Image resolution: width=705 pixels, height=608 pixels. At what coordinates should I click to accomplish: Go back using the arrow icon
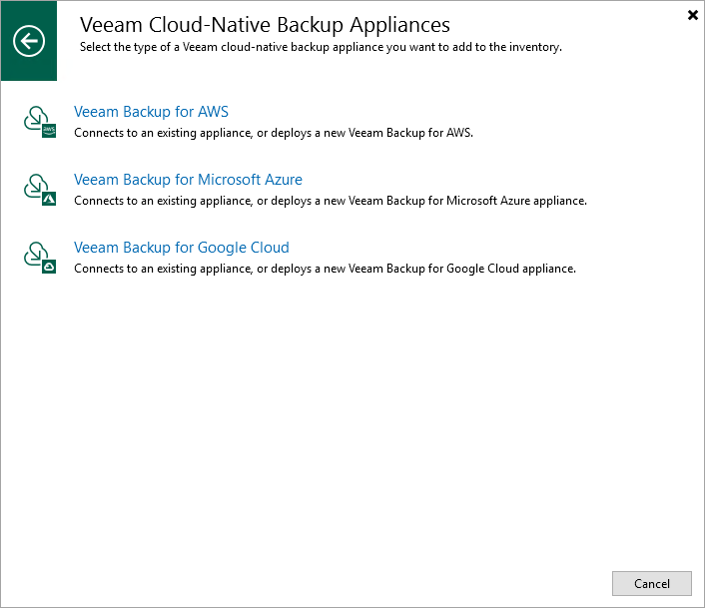(29, 41)
